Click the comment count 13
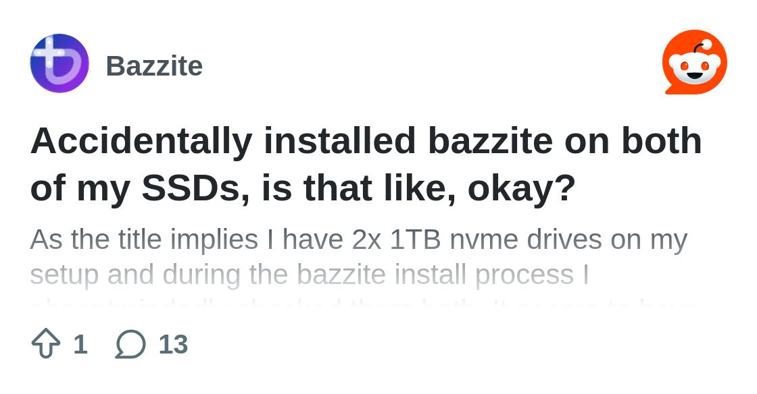 173,344
